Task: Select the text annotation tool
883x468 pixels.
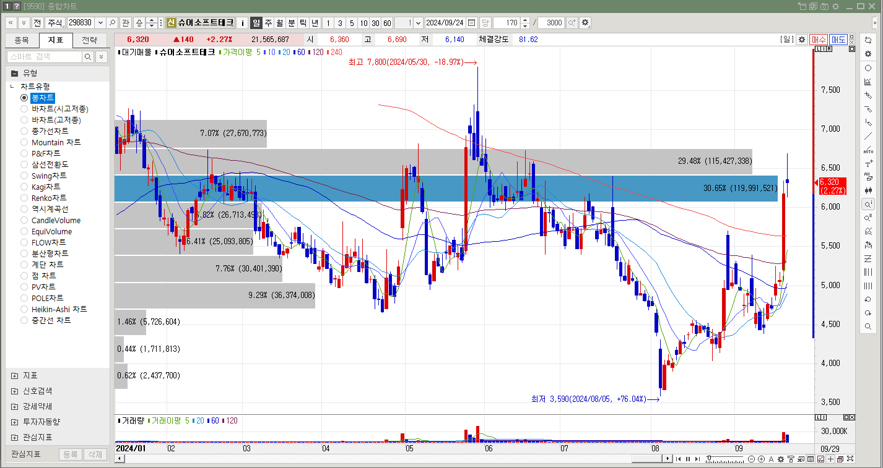Action: tap(868, 163)
